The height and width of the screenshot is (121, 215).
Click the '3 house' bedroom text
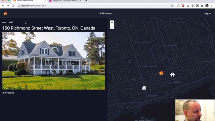pos(8,93)
